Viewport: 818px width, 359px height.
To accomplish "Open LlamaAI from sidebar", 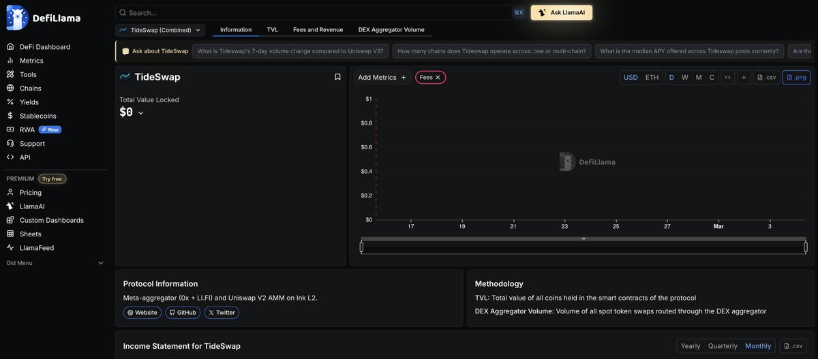I will click(26, 206).
